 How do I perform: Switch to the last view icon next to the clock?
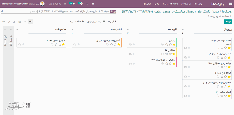(3, 22)
